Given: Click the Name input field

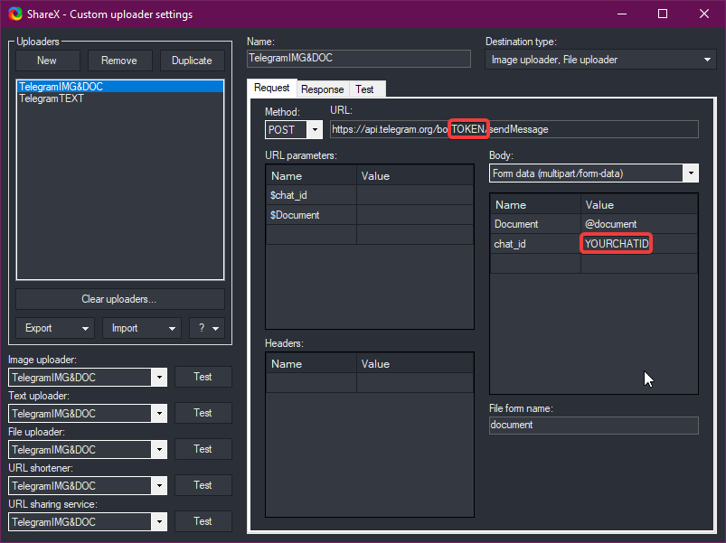Looking at the screenshot, I should [359, 59].
